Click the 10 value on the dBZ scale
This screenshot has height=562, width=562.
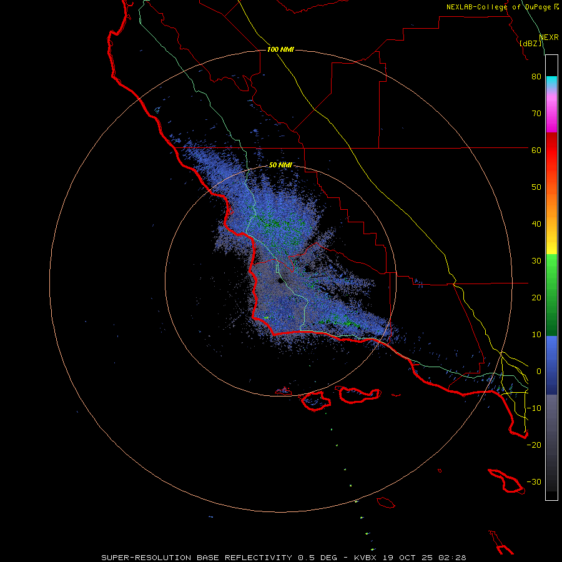click(x=536, y=335)
